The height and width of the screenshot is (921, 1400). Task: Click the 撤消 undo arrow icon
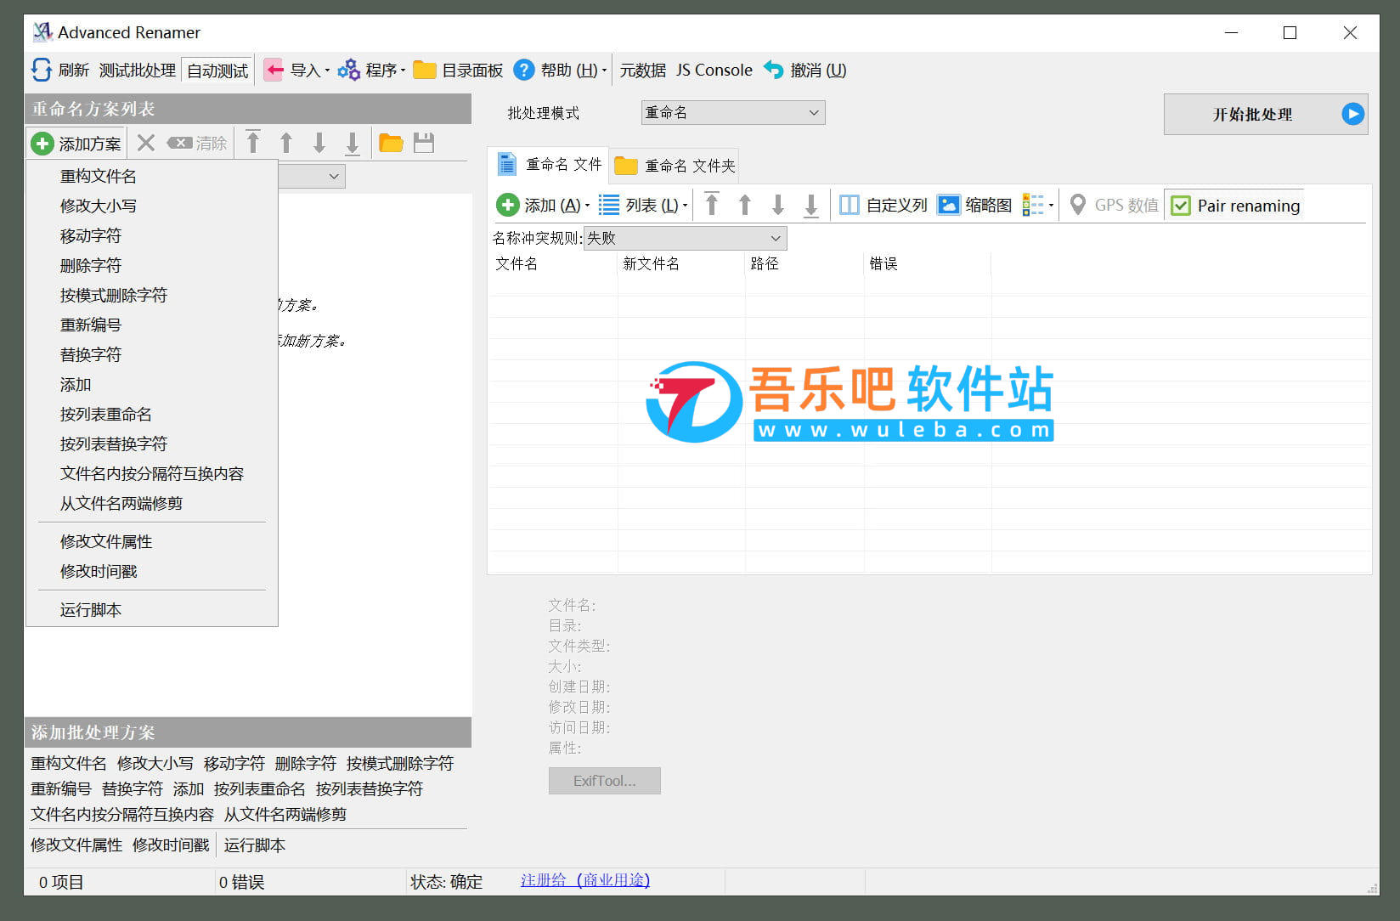point(773,70)
